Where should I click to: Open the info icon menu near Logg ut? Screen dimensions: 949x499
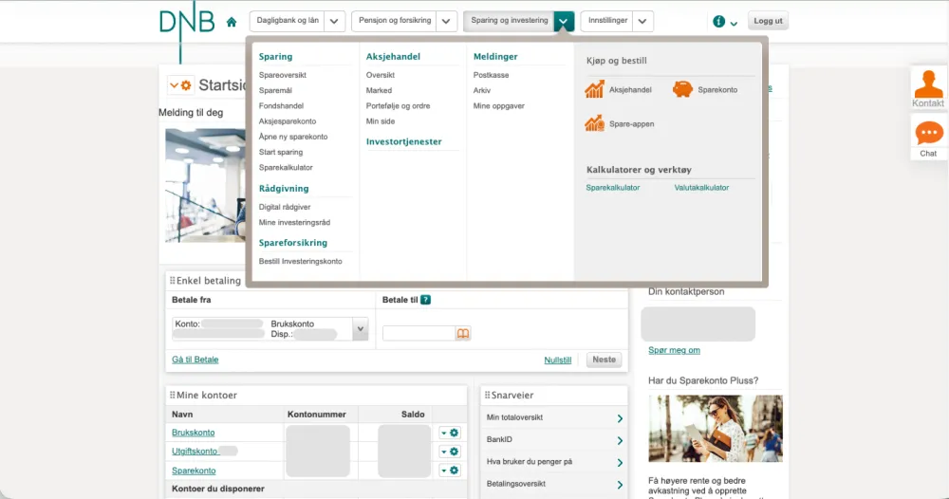tap(724, 22)
